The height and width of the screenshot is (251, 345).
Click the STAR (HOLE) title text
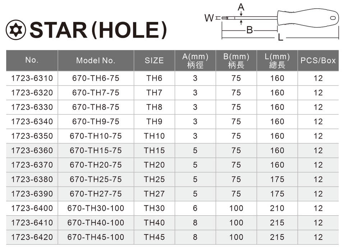coord(98,31)
